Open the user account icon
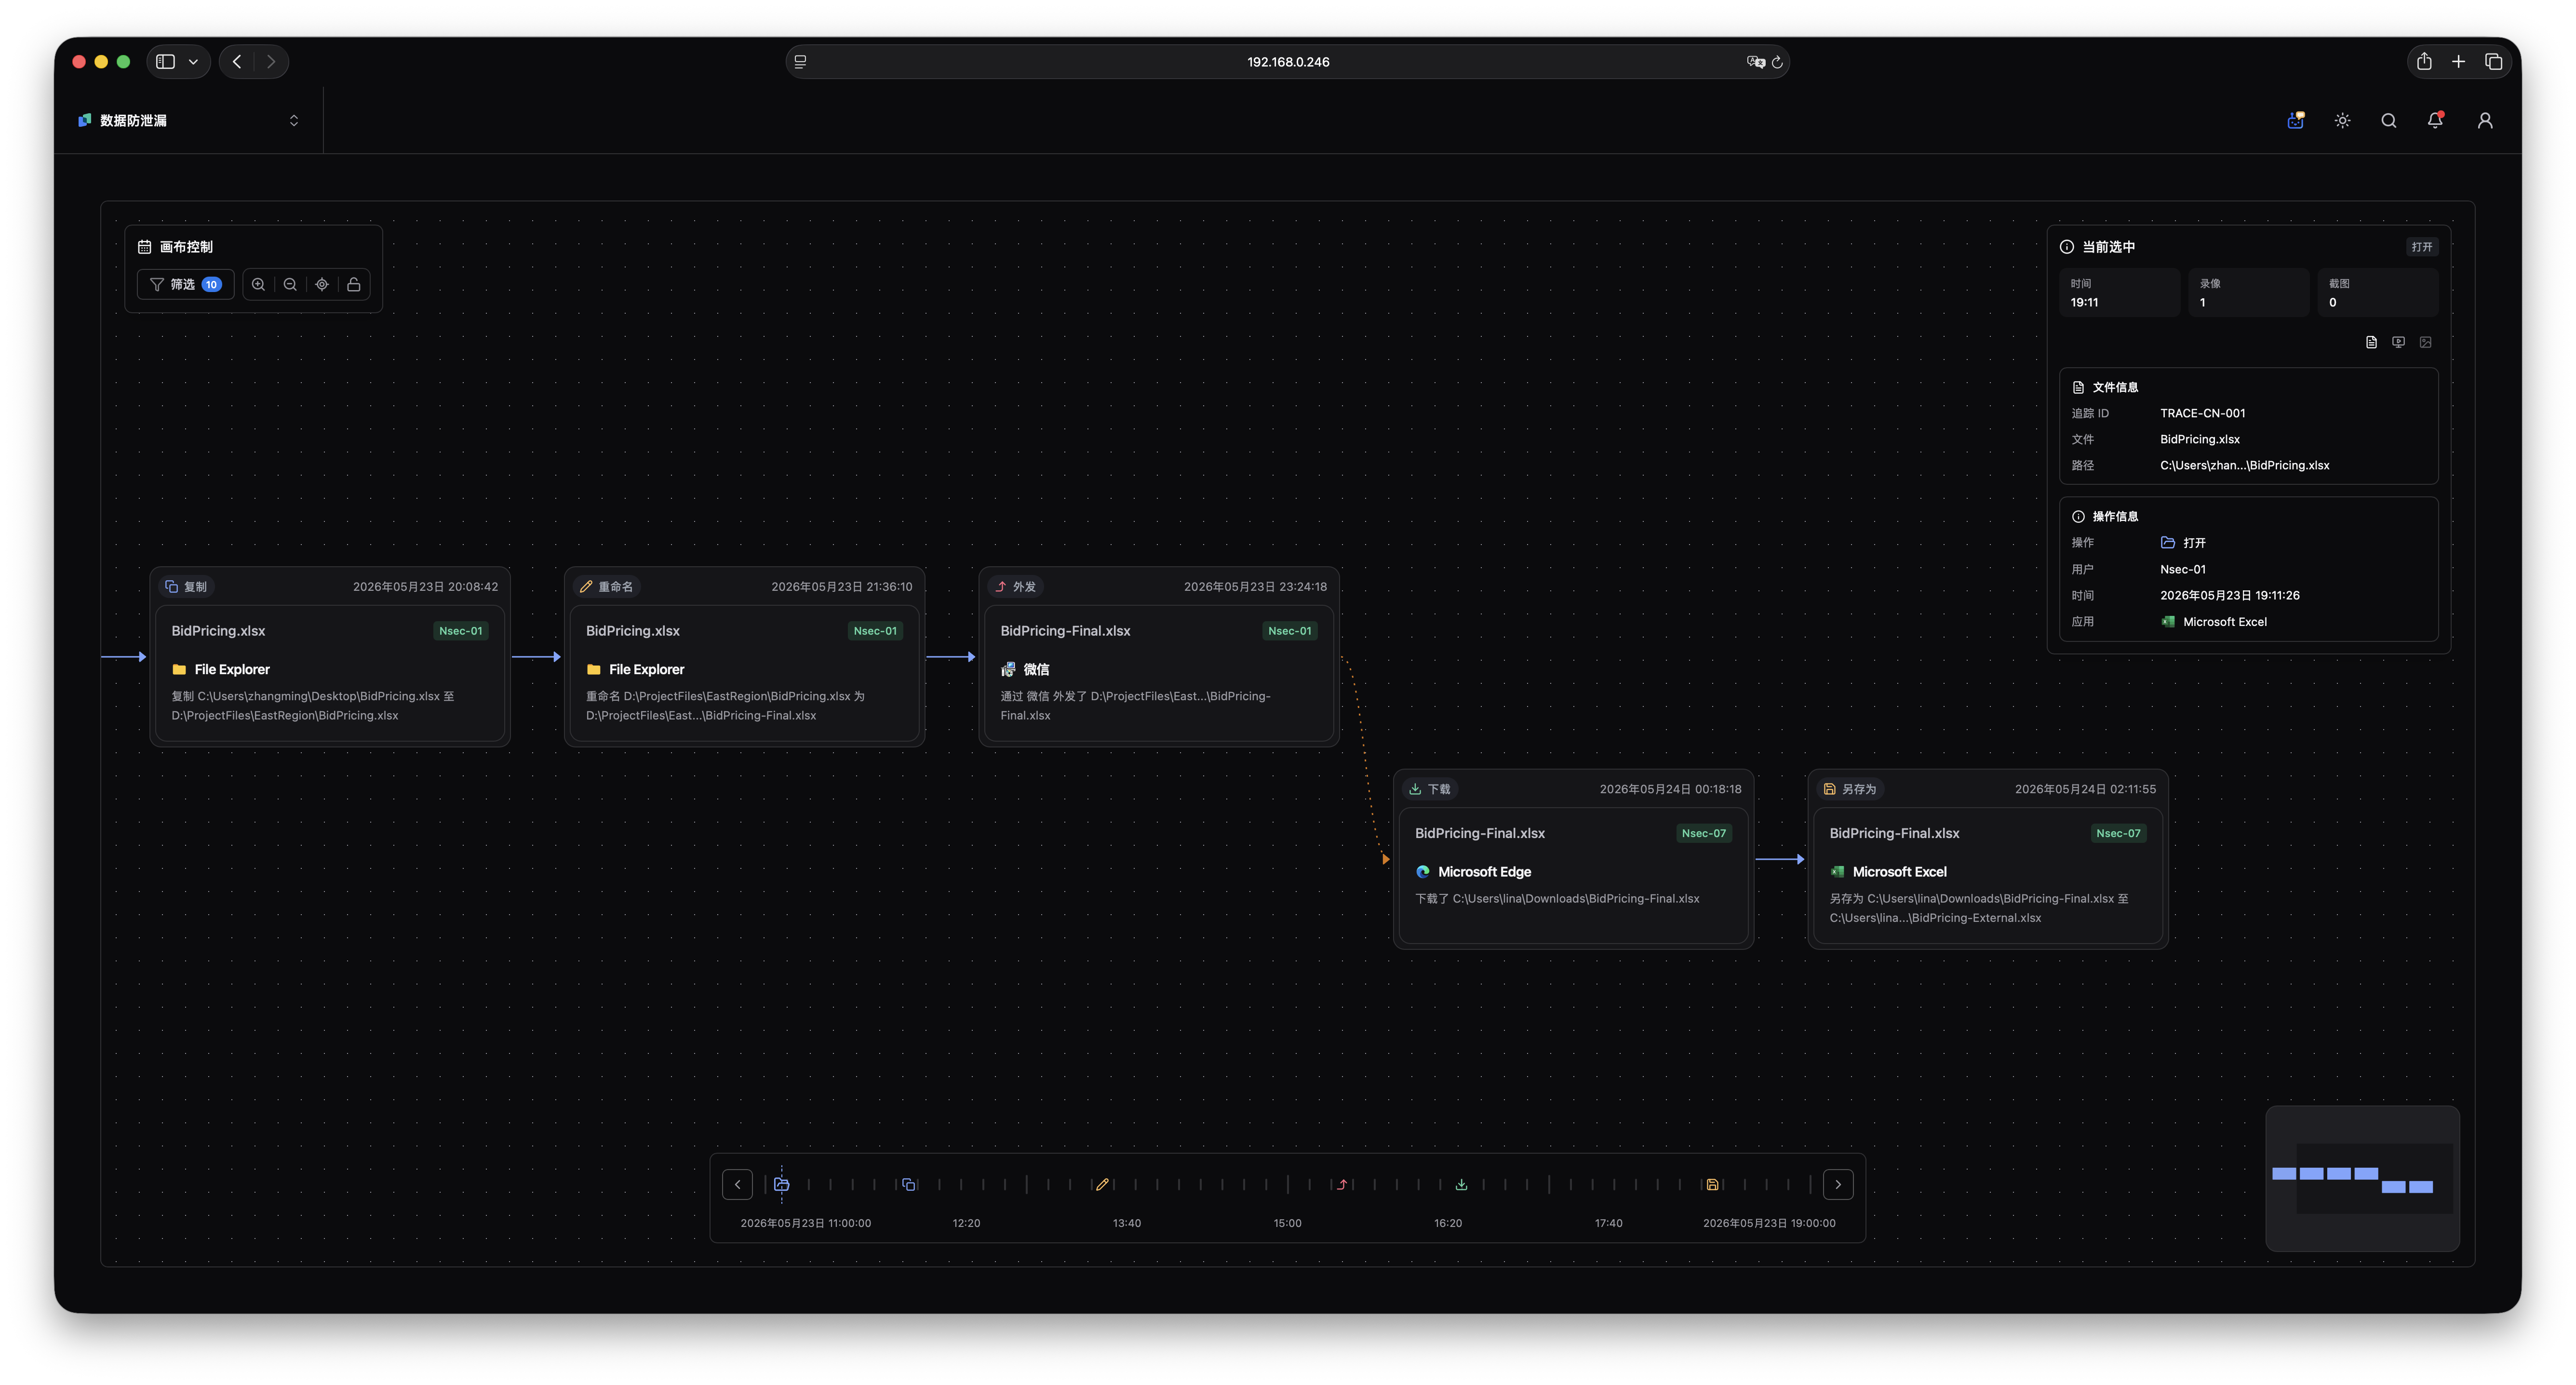 pos(2485,120)
